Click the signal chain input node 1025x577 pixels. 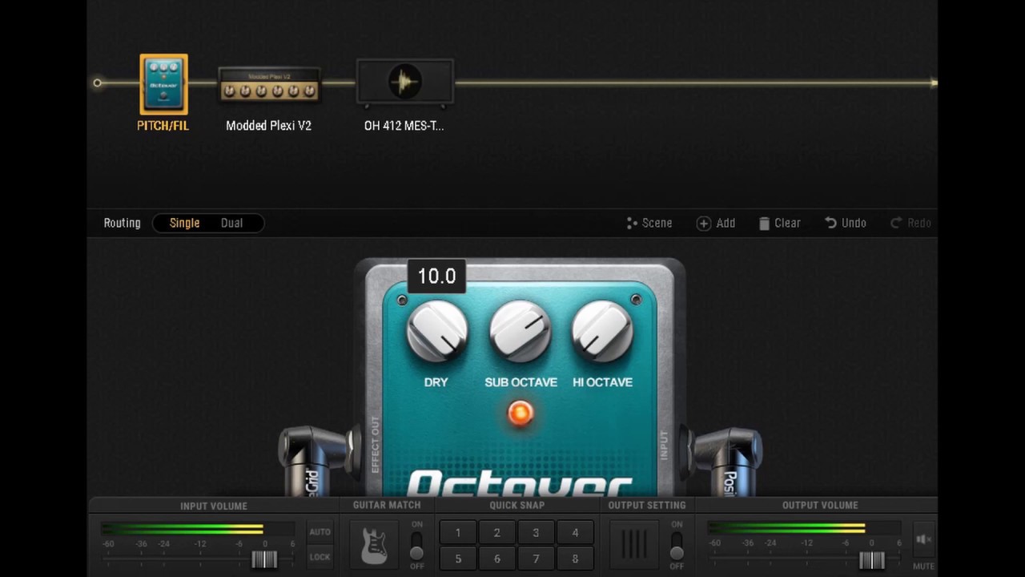coord(97,83)
